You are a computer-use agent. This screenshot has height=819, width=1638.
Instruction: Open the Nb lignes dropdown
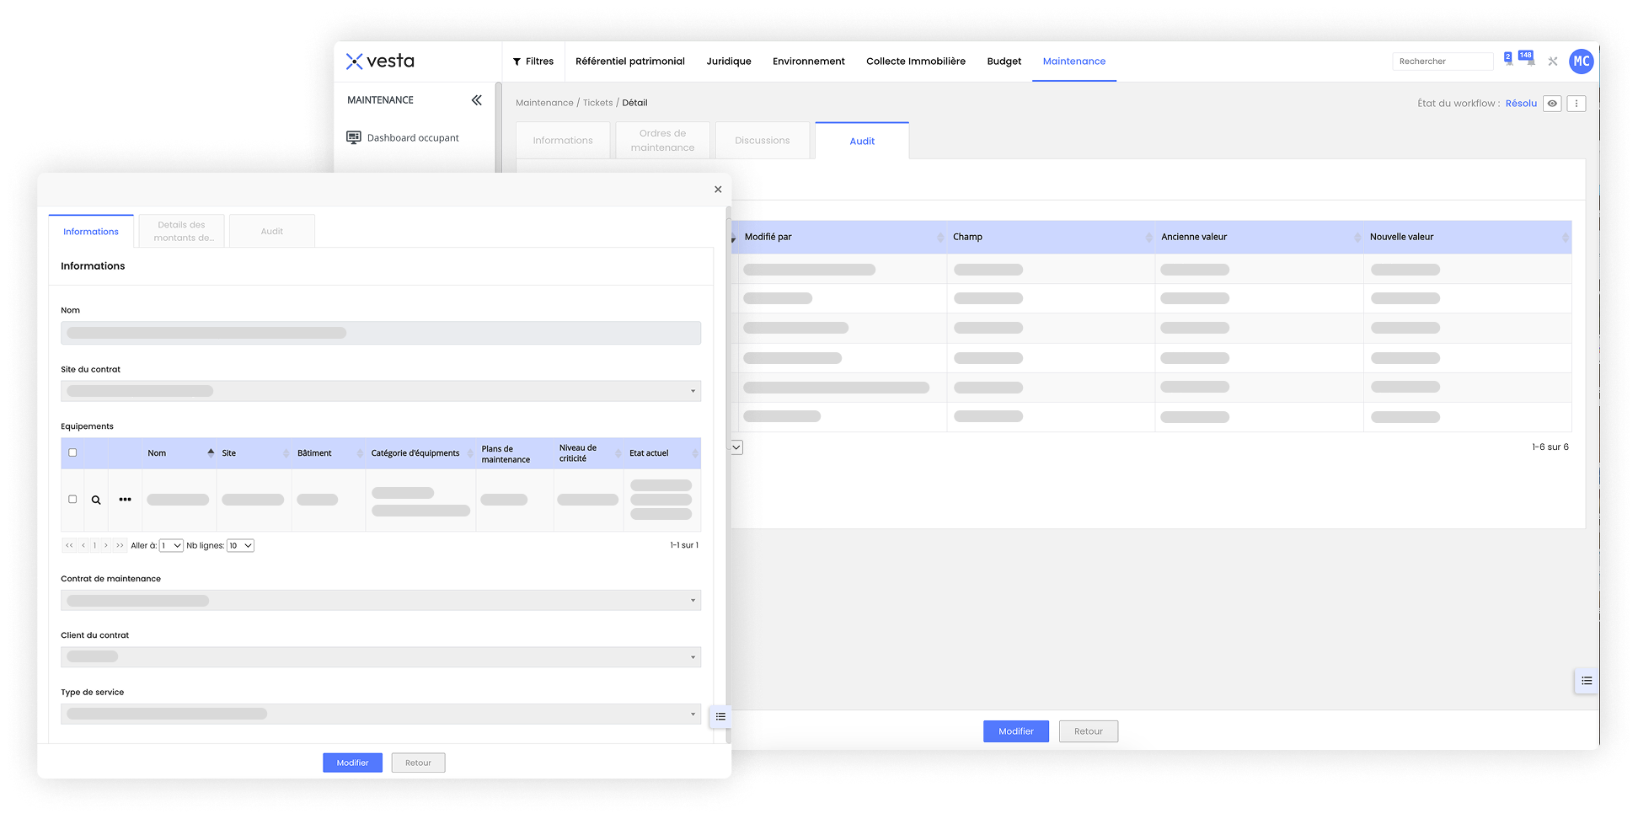(x=240, y=546)
